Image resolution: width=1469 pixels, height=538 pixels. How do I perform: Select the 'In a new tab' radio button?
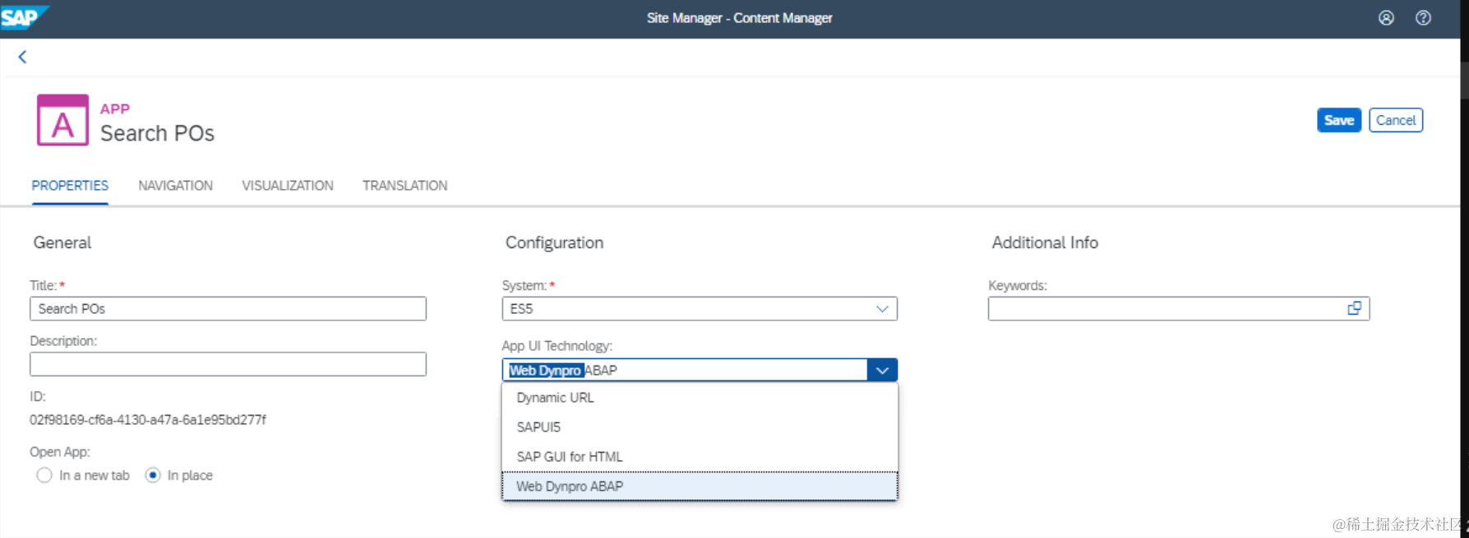44,476
